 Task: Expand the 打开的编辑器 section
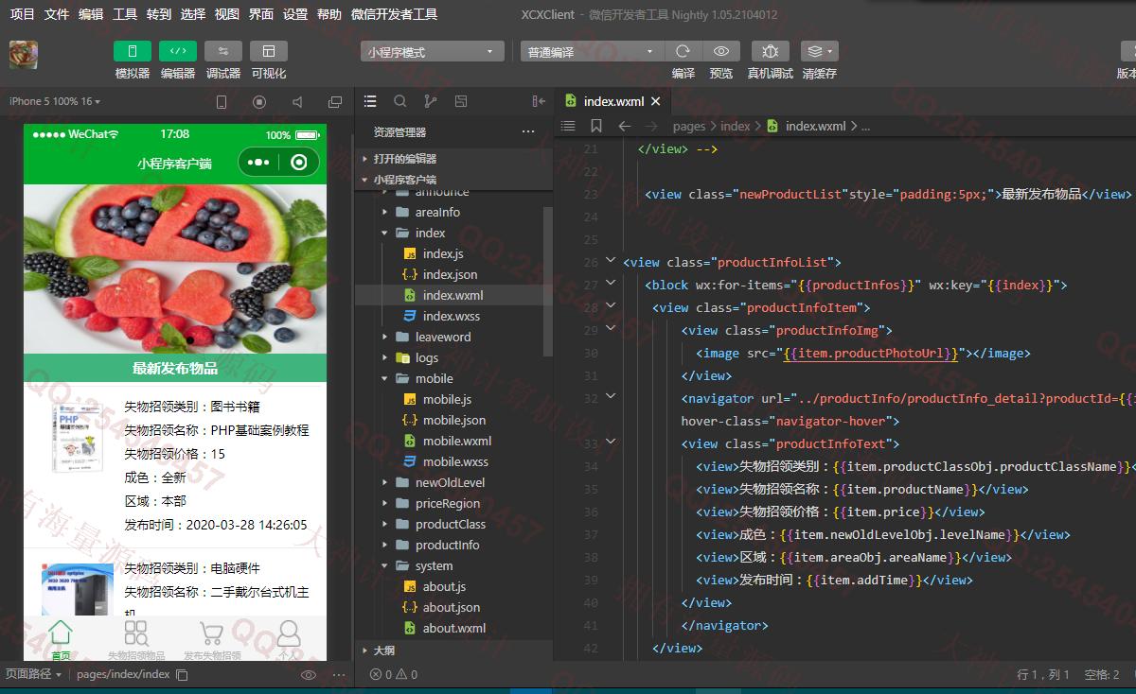point(453,159)
